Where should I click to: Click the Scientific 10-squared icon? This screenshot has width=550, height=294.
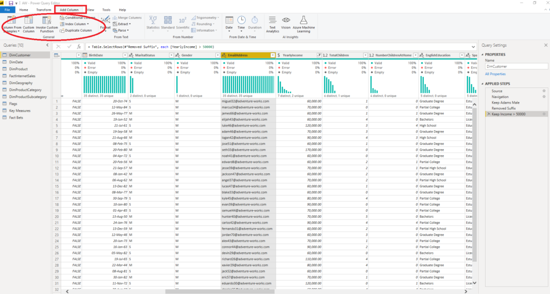pyautogui.click(x=183, y=20)
